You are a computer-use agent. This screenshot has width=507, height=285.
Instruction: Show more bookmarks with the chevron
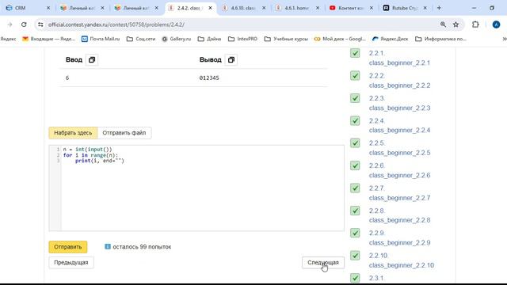(x=504, y=39)
